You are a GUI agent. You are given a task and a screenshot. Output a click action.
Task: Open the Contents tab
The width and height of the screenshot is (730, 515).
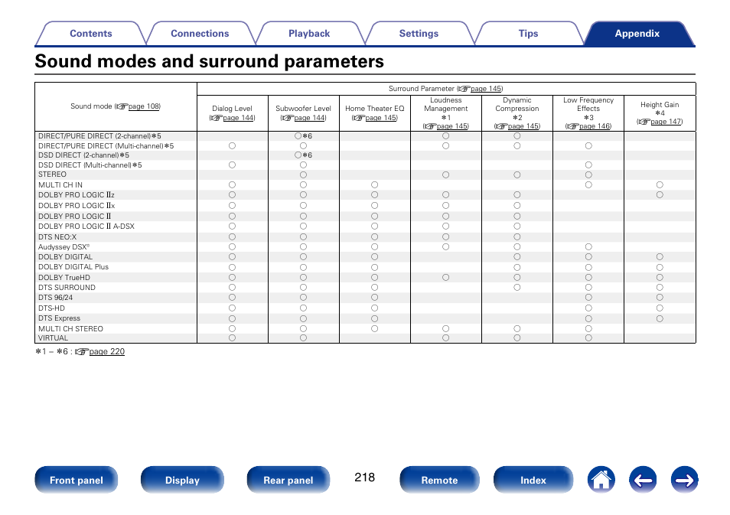(91, 34)
